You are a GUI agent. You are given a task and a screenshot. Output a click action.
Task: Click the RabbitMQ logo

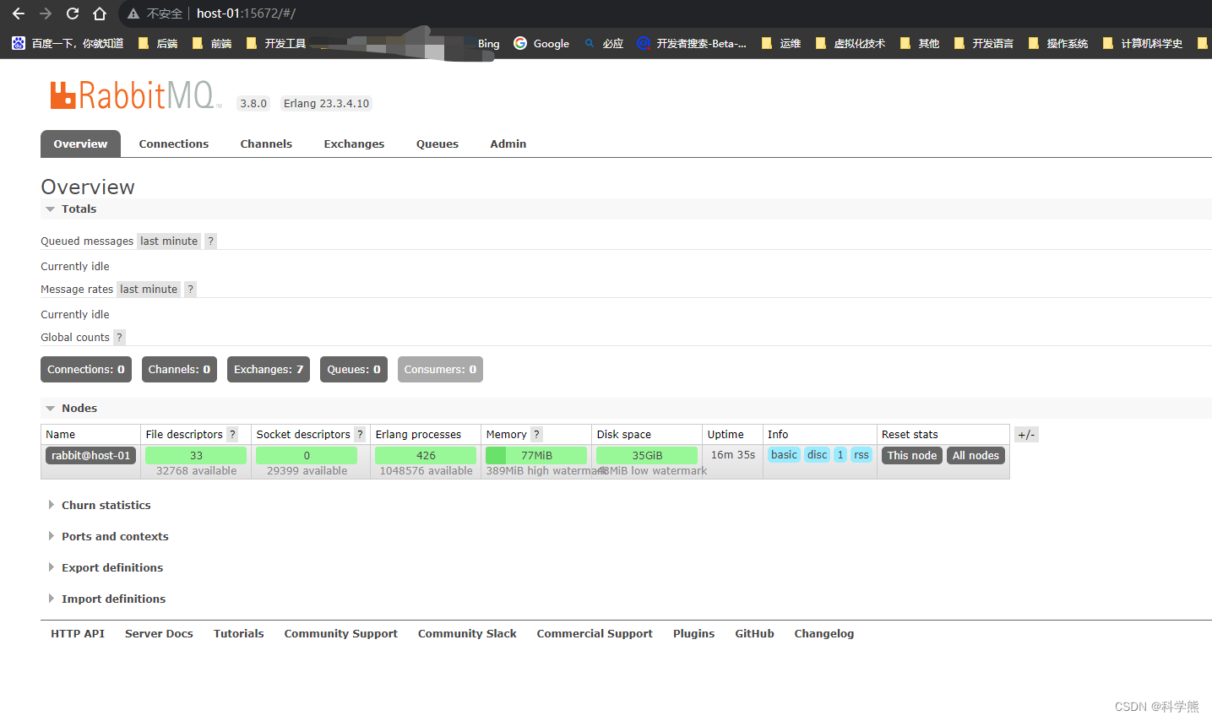tap(136, 95)
